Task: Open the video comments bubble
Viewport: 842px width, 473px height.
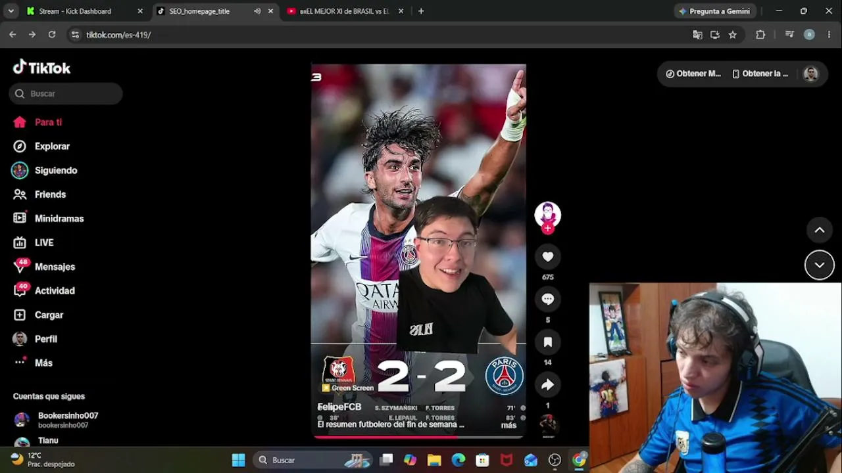Action: tap(547, 300)
